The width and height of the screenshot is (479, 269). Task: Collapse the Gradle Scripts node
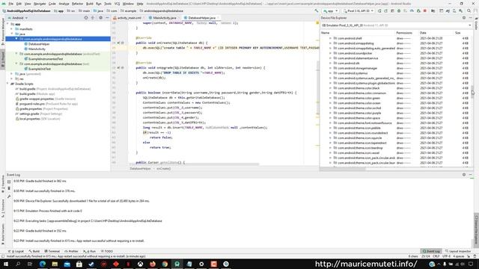pyautogui.click(x=8, y=84)
